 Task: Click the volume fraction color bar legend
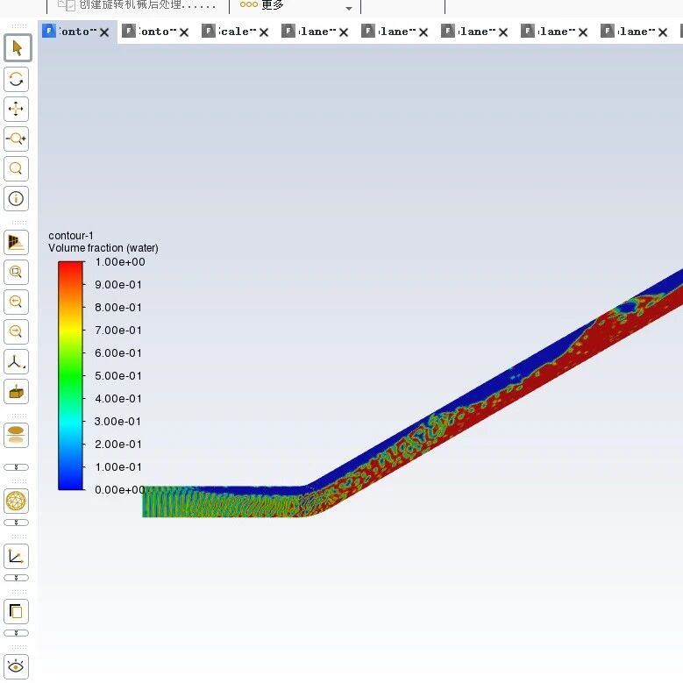point(70,375)
